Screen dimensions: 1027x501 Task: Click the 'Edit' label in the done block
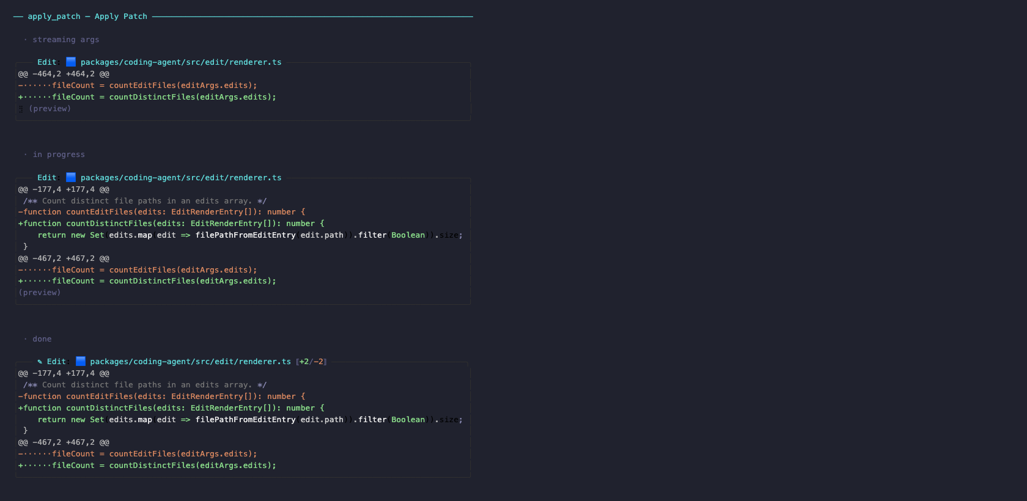coord(56,362)
